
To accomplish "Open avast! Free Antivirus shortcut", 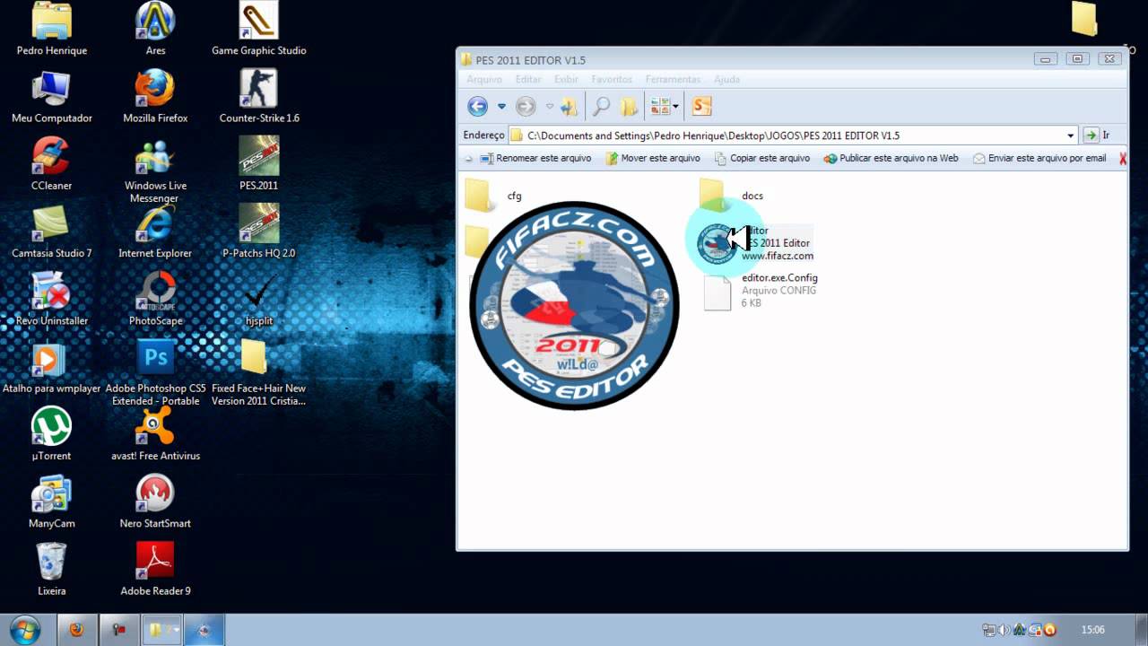I will pos(155,425).
